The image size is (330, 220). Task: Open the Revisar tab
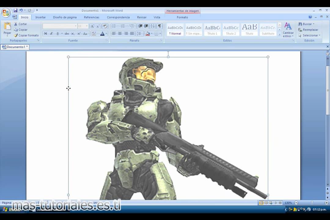point(142,17)
